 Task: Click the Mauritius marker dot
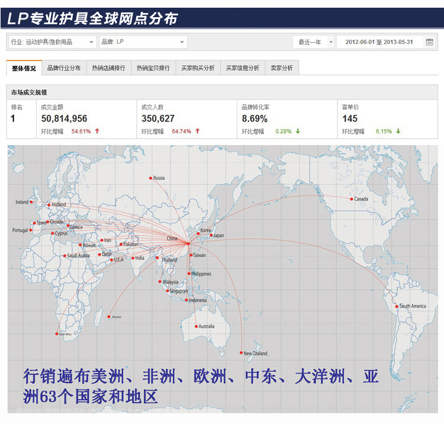109,317
